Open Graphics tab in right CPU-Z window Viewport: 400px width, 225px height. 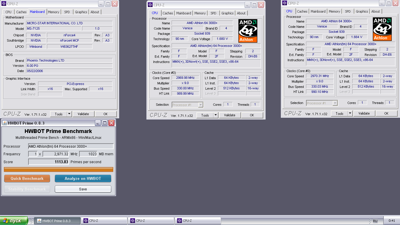(x=362, y=11)
